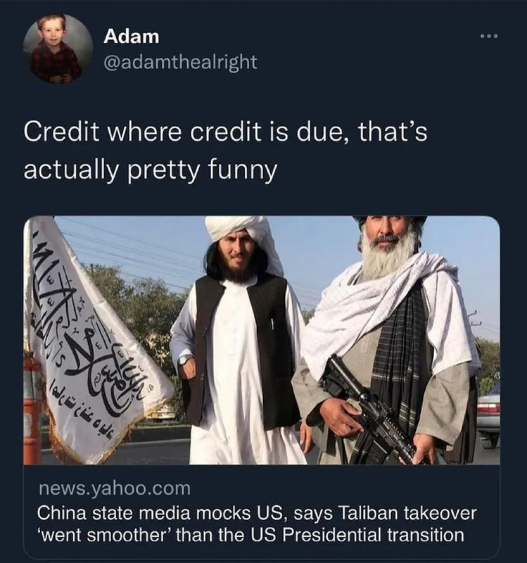Click the orange post beside the flag
Screen dimensions: 527x563
32,406
